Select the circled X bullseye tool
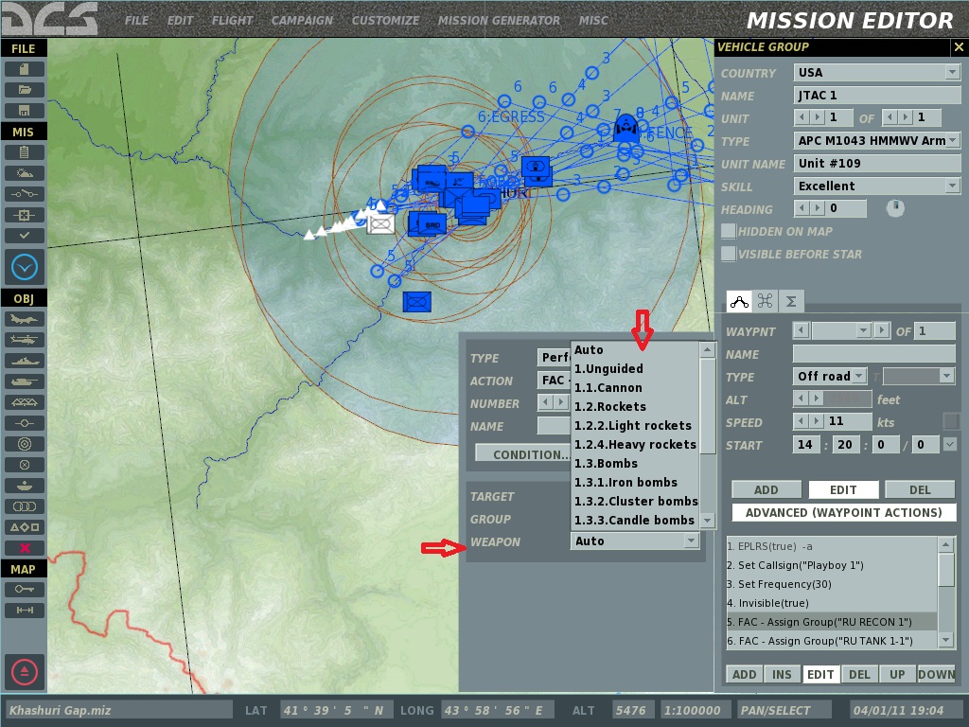This screenshot has width=969, height=727. [24, 465]
